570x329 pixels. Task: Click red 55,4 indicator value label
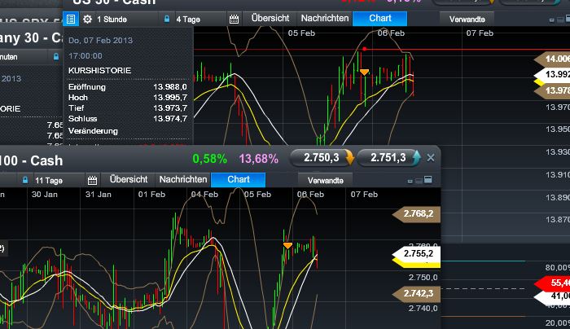click(553, 283)
